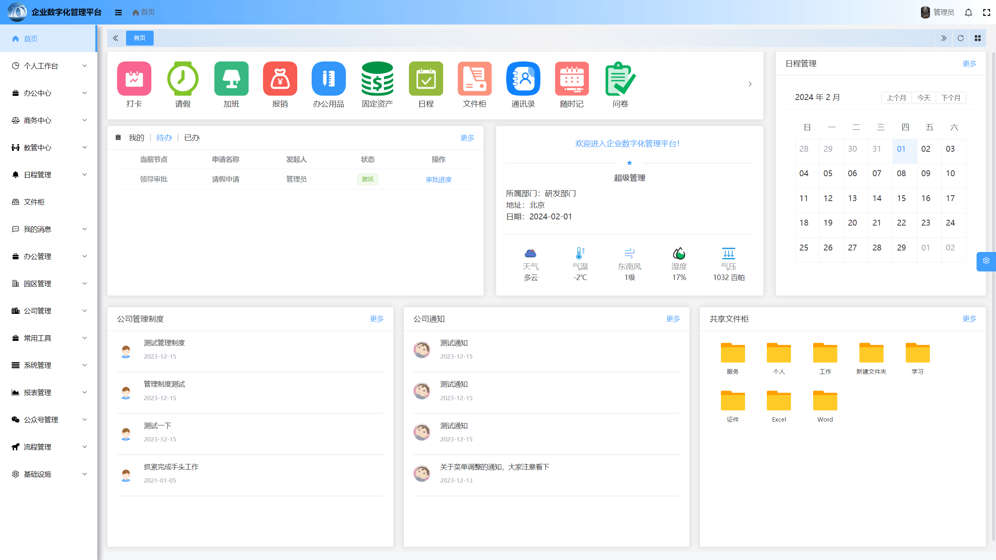Viewport: 996px width, 560px height.
Task: Open the floating settings gear panel
Action: tap(986, 261)
